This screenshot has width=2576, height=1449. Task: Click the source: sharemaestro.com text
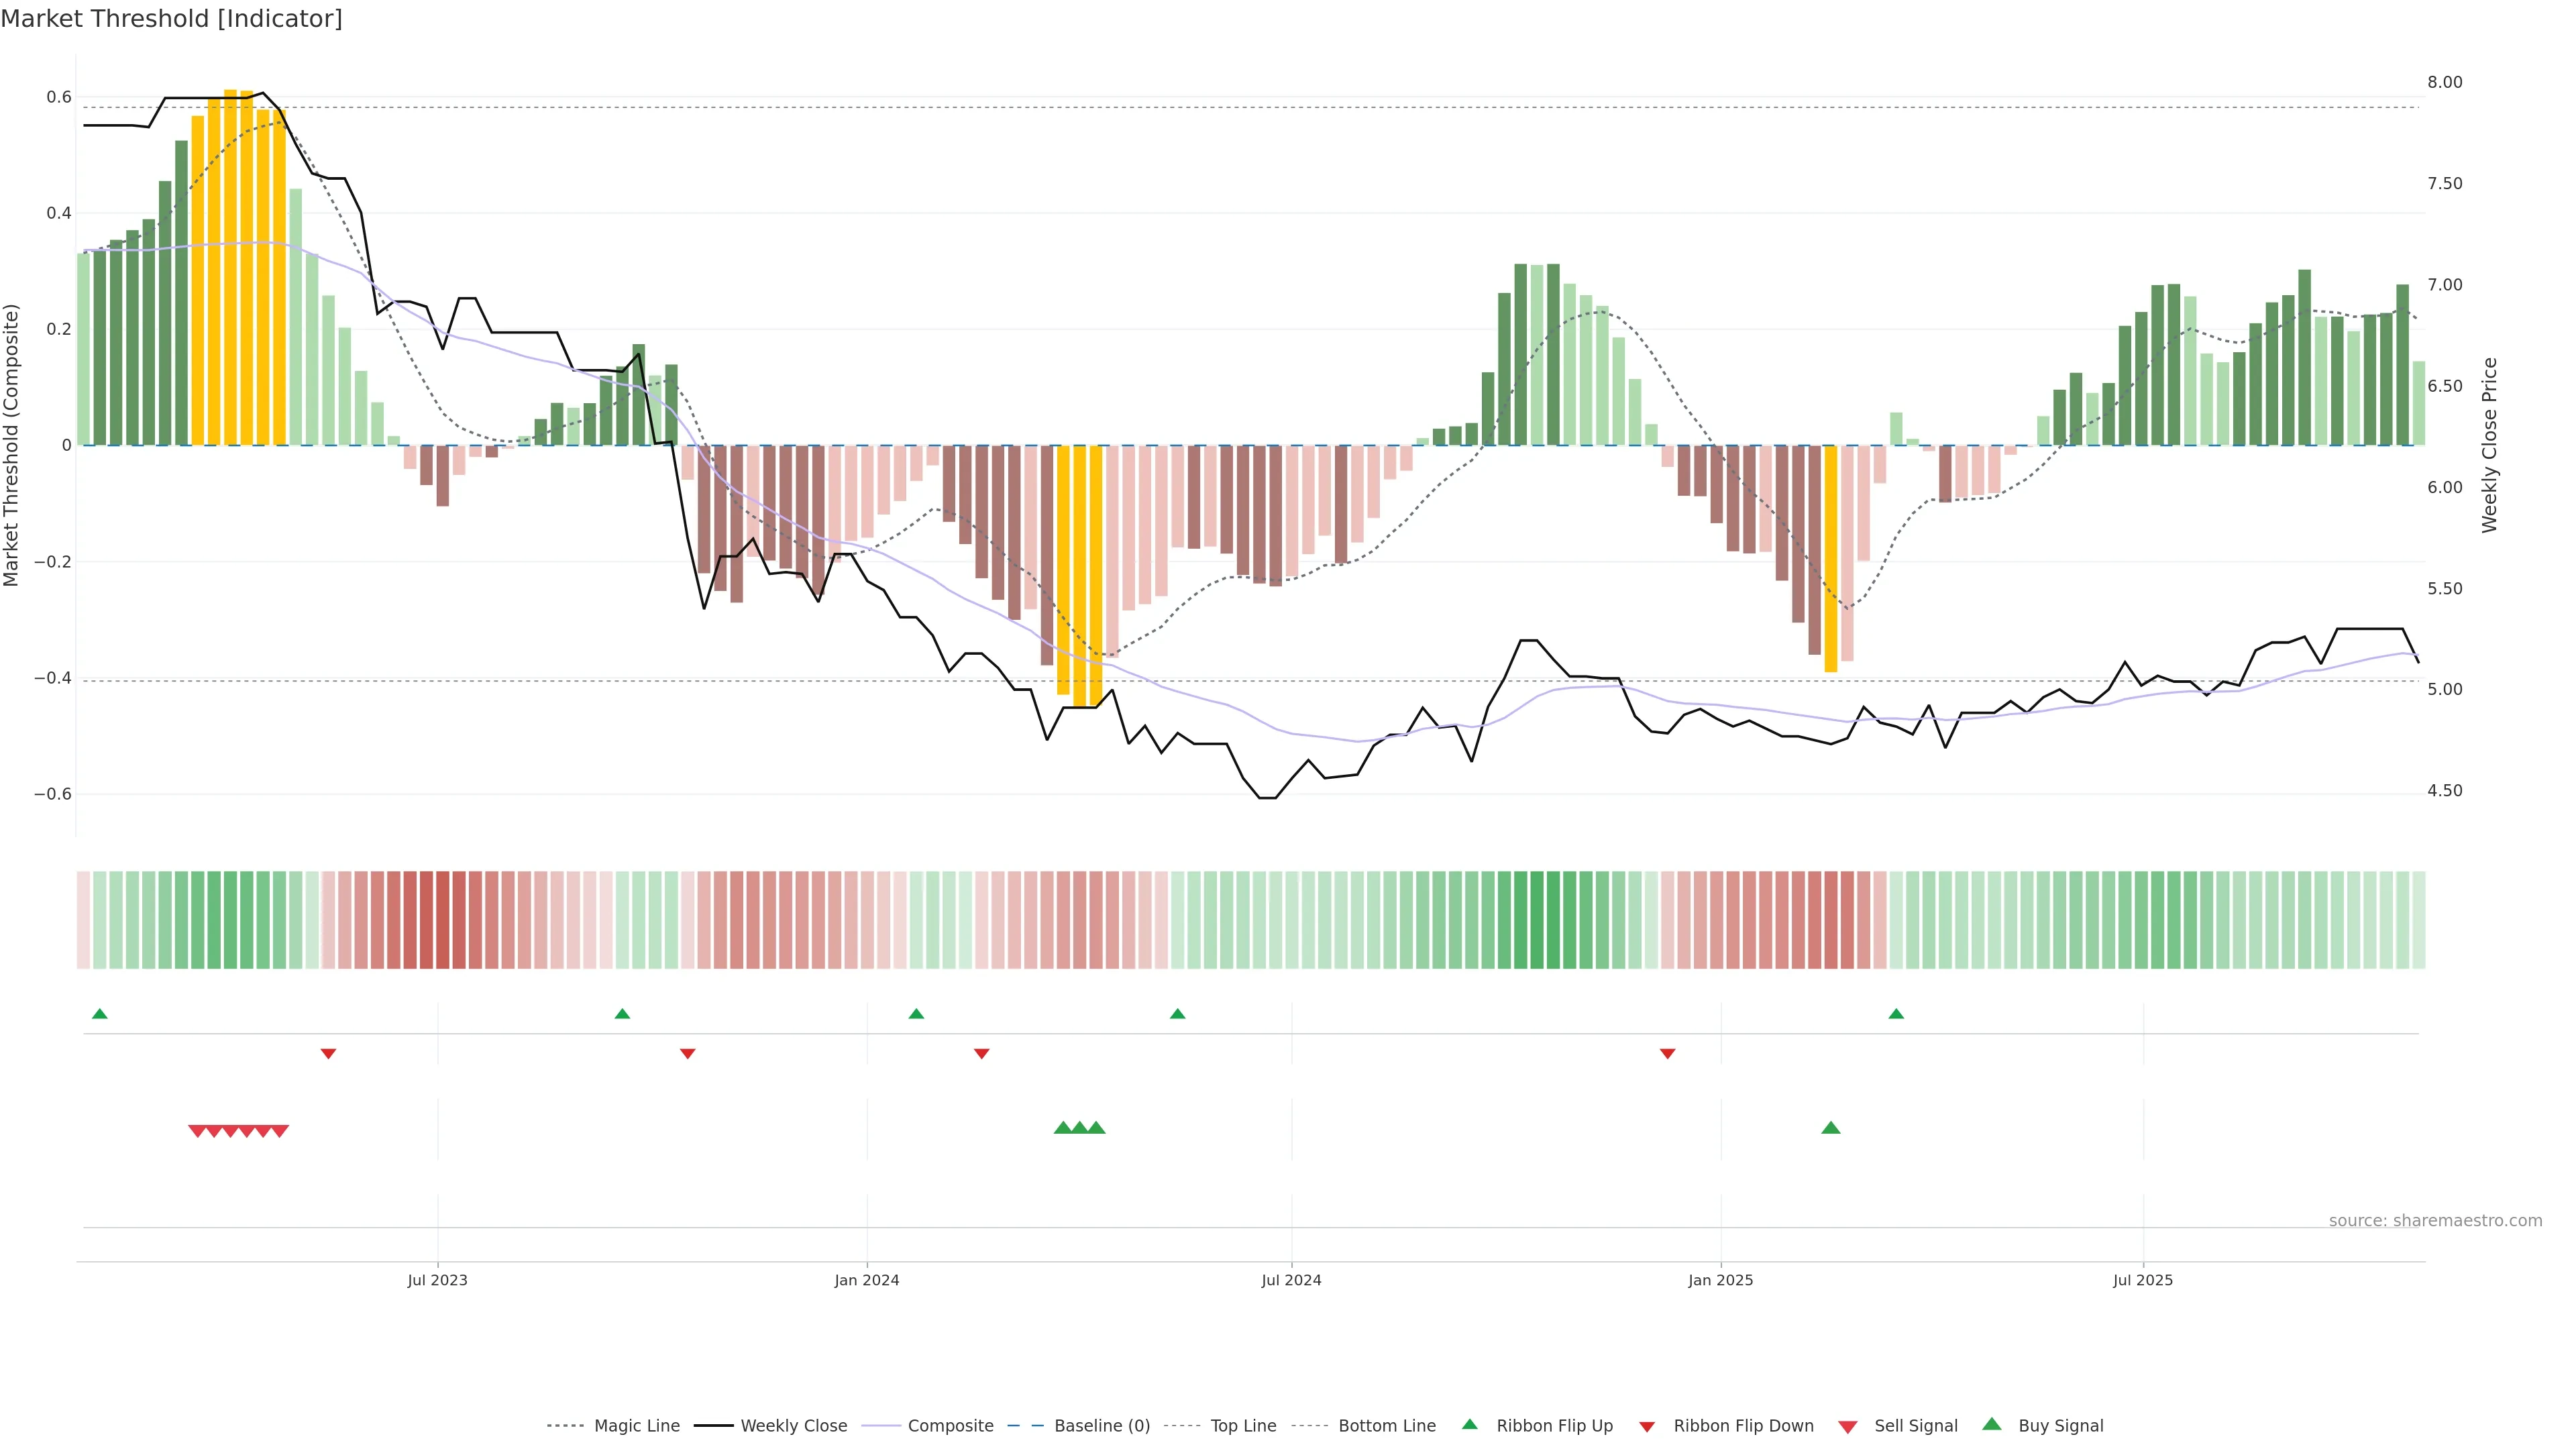click(2435, 1220)
